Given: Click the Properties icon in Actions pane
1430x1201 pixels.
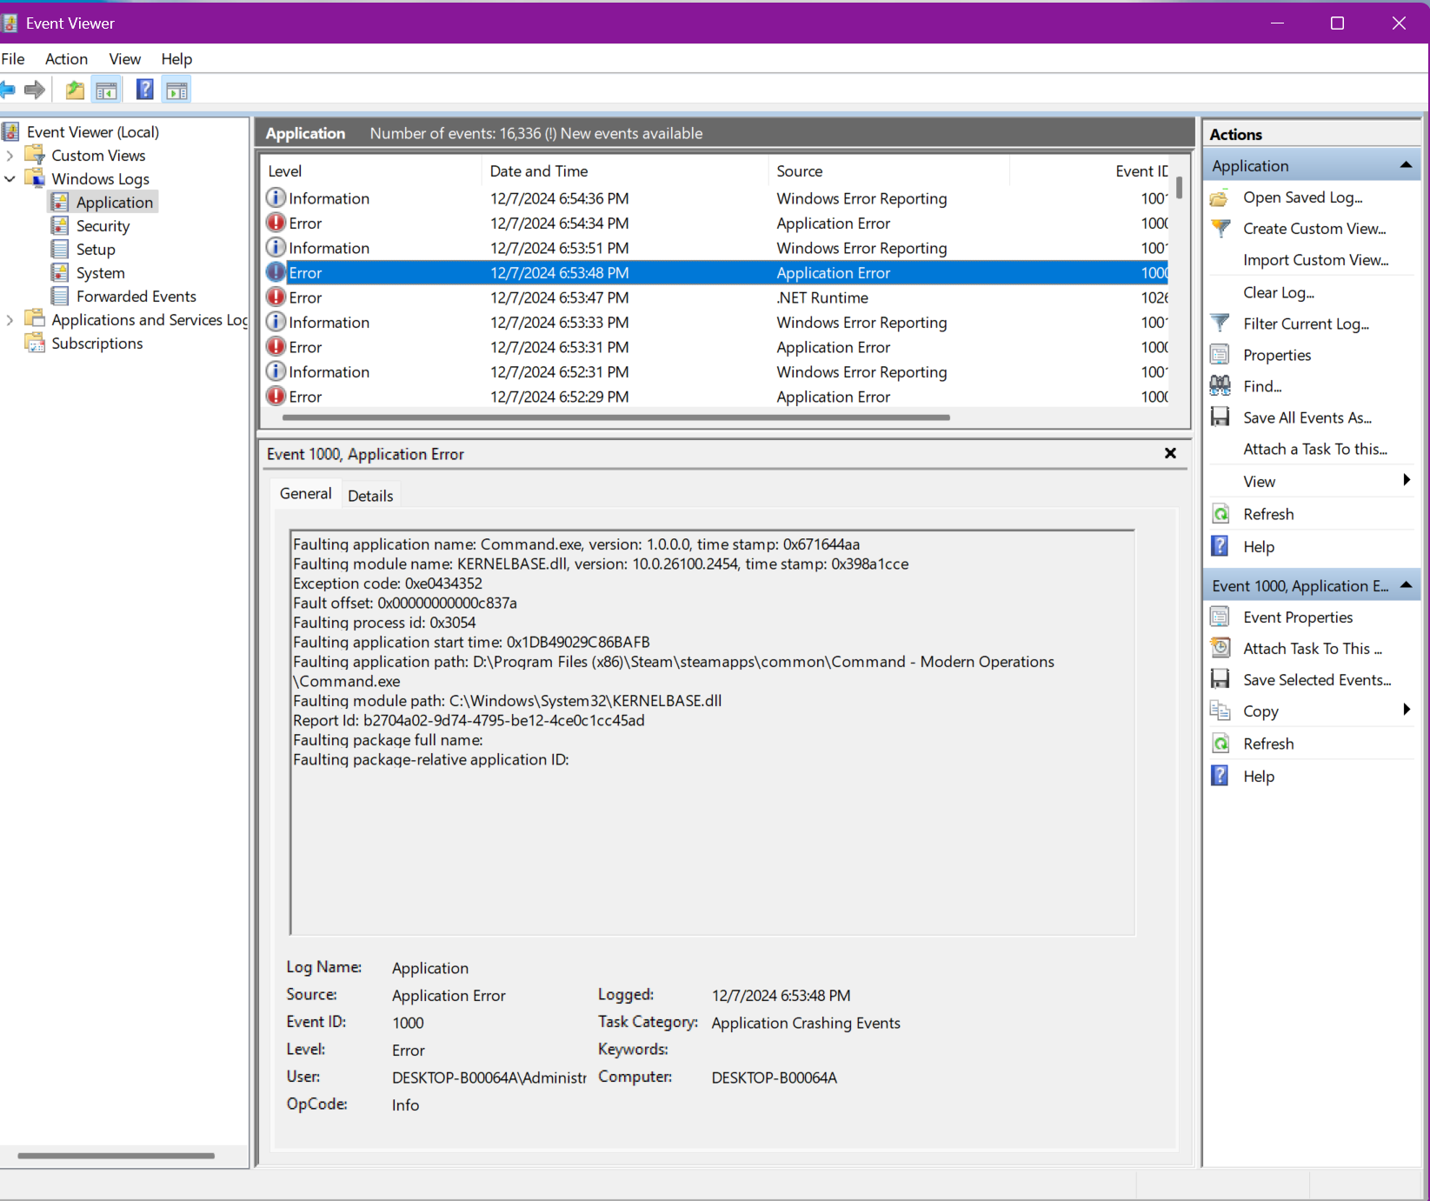Looking at the screenshot, I should click(1220, 355).
